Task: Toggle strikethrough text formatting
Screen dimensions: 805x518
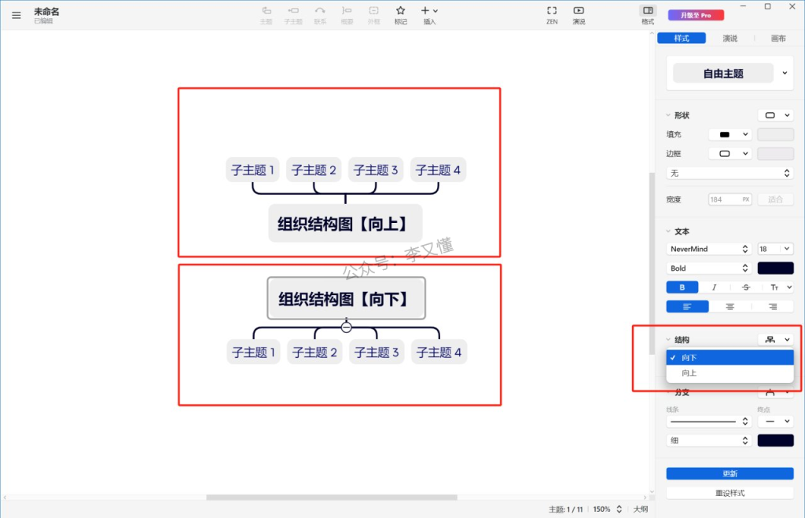Action: click(745, 287)
